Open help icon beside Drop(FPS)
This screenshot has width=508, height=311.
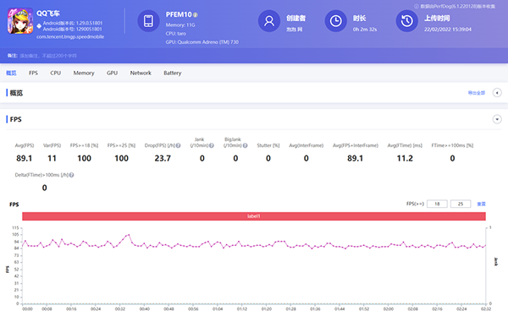coord(178,145)
